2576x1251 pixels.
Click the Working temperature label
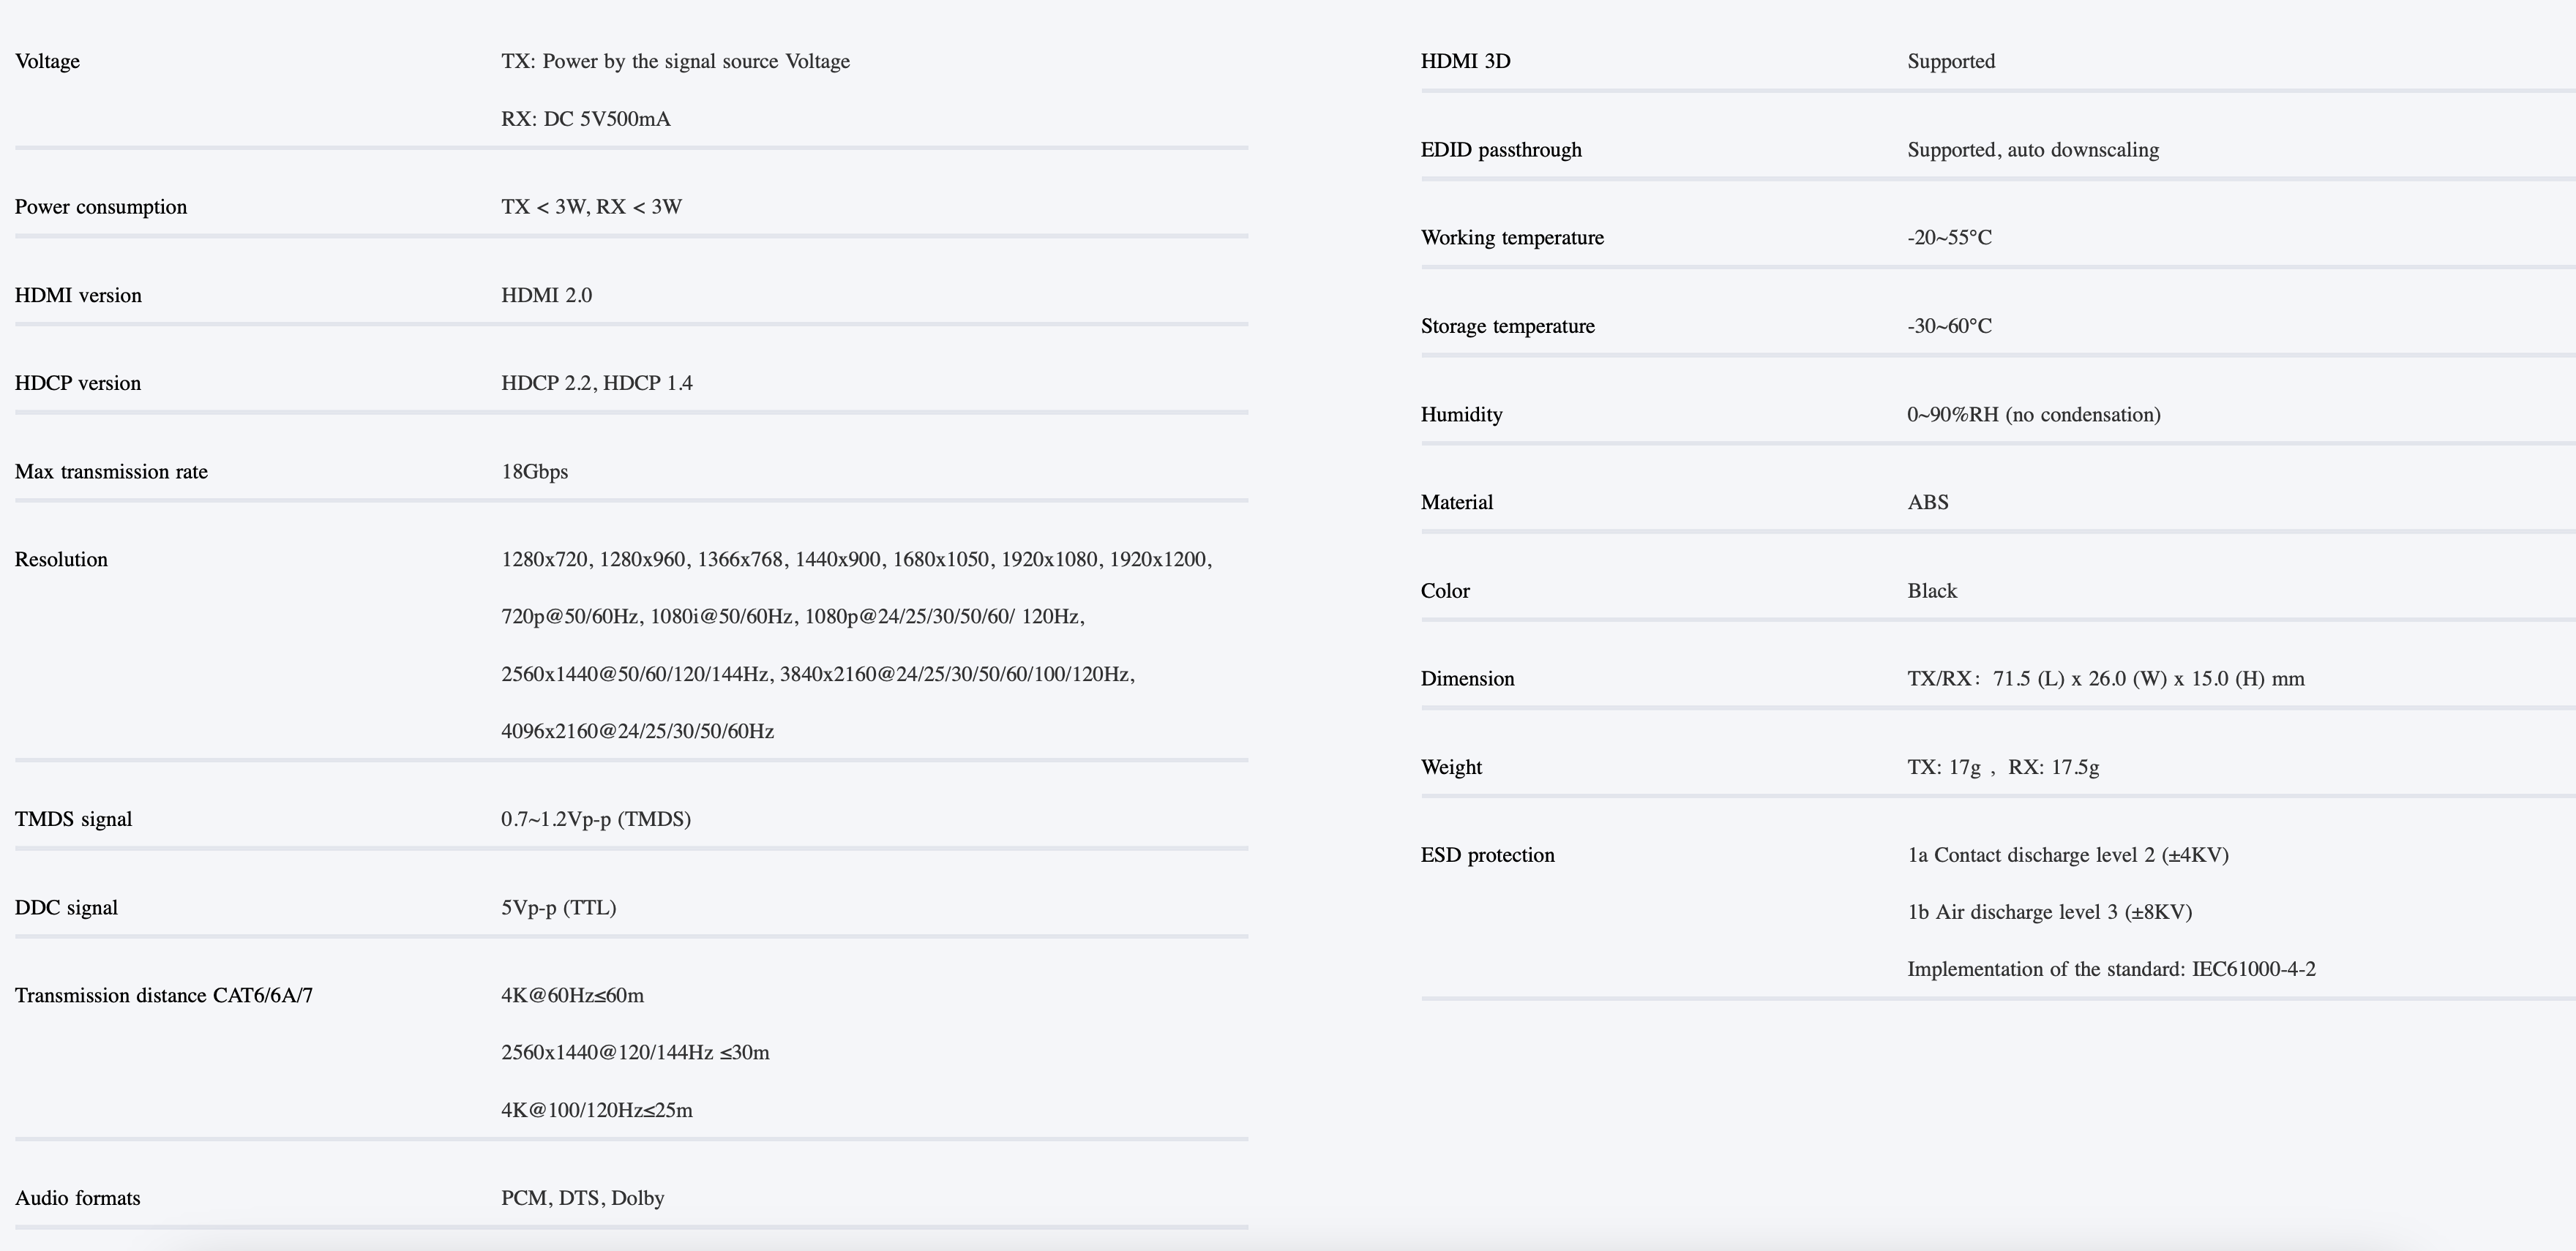[x=1511, y=238]
